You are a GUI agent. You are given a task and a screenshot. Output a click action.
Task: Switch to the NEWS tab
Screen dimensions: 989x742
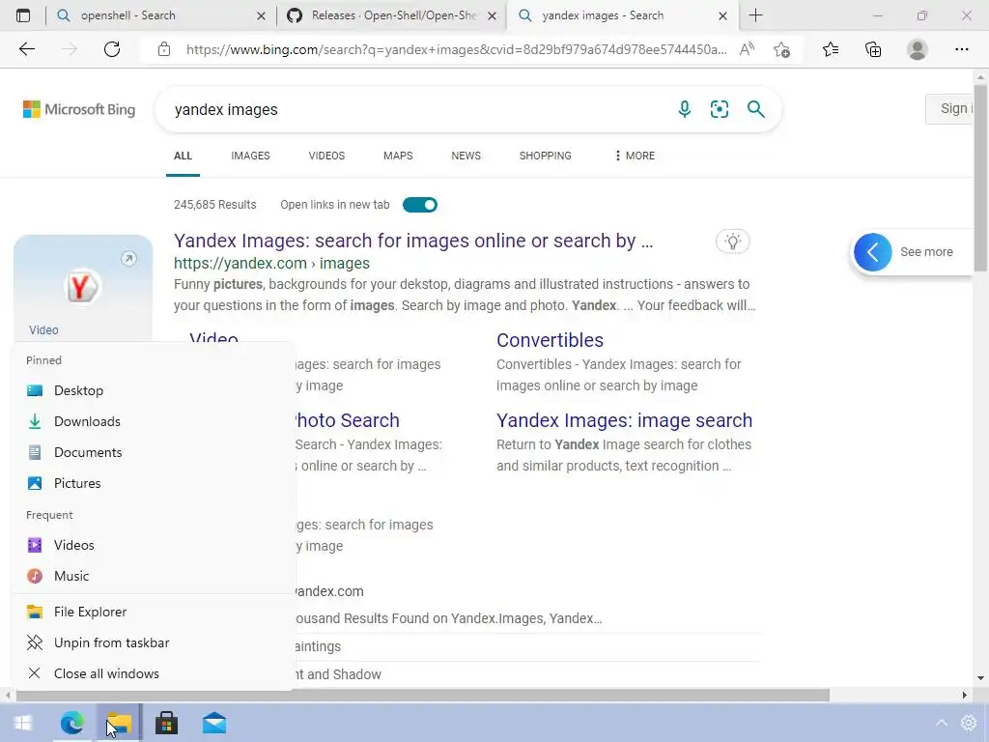click(x=466, y=156)
